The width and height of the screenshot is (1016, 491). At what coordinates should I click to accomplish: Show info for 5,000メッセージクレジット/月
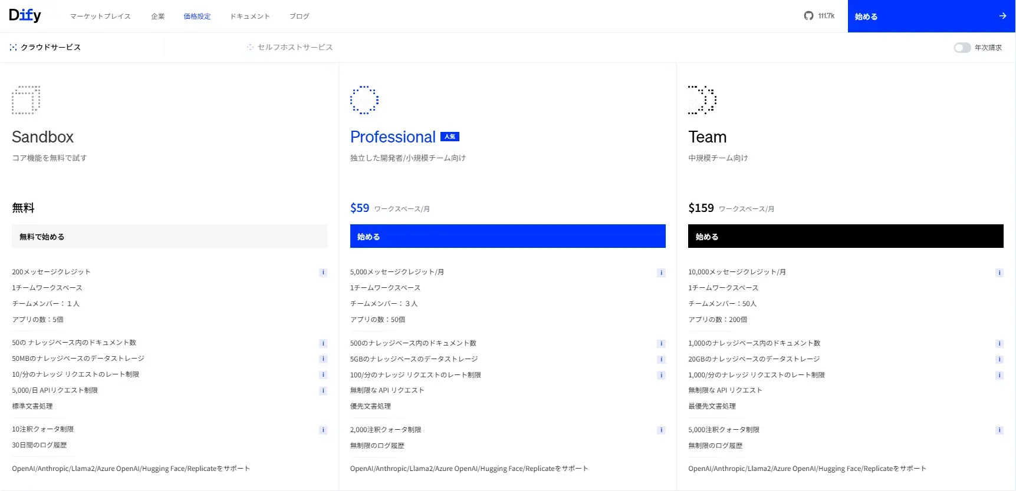coord(662,273)
